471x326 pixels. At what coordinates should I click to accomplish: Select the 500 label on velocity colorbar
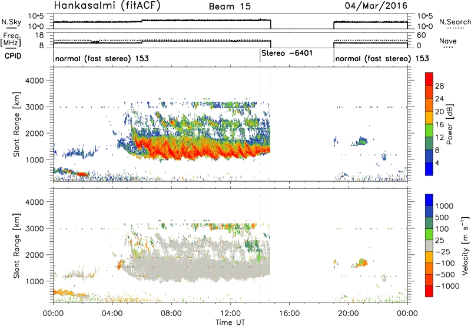(443, 218)
